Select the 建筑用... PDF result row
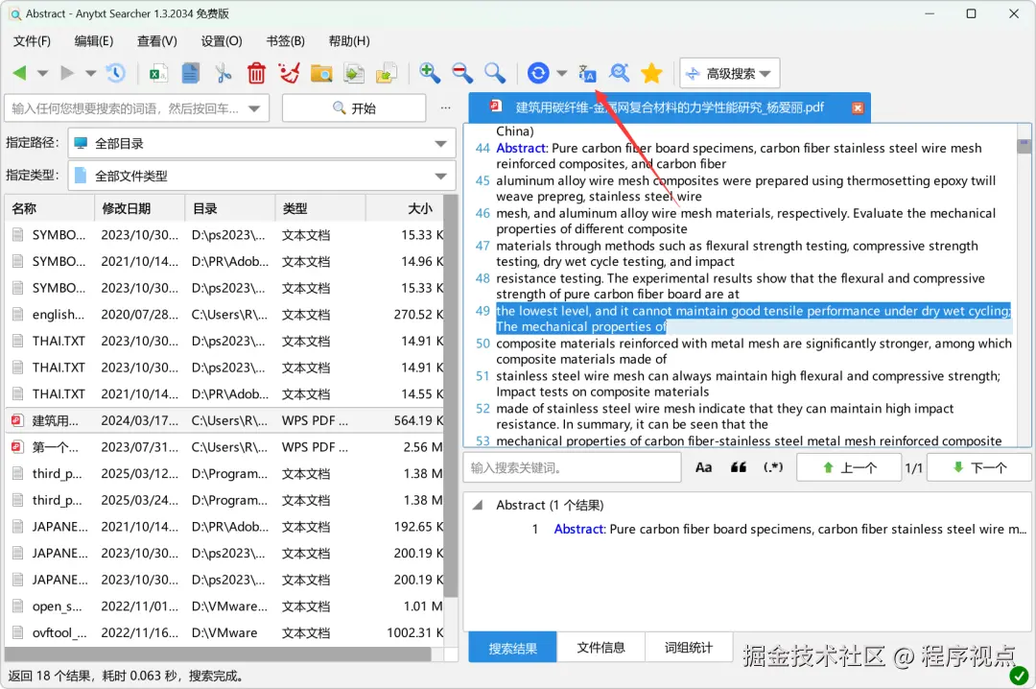This screenshot has height=689, width=1036. 224,420
